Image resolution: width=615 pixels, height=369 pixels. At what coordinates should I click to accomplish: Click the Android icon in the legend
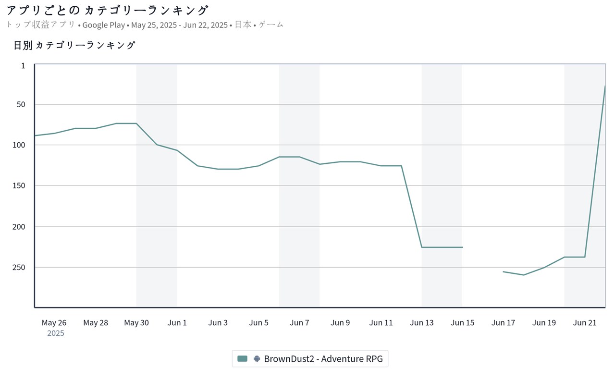(257, 358)
